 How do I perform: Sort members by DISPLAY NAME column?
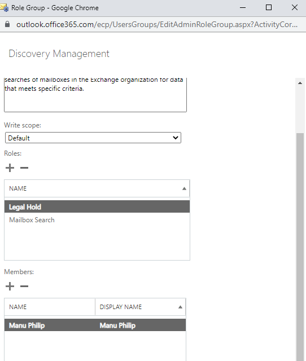[x=141, y=307]
